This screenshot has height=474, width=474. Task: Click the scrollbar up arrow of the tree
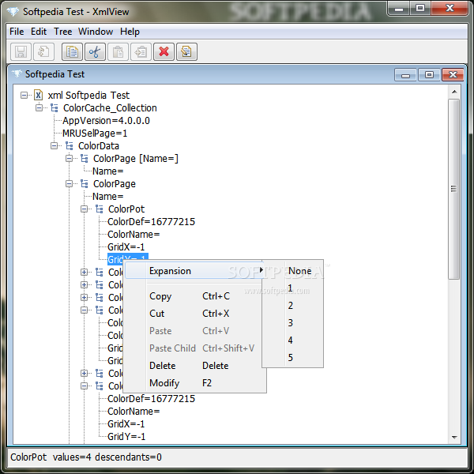454,92
